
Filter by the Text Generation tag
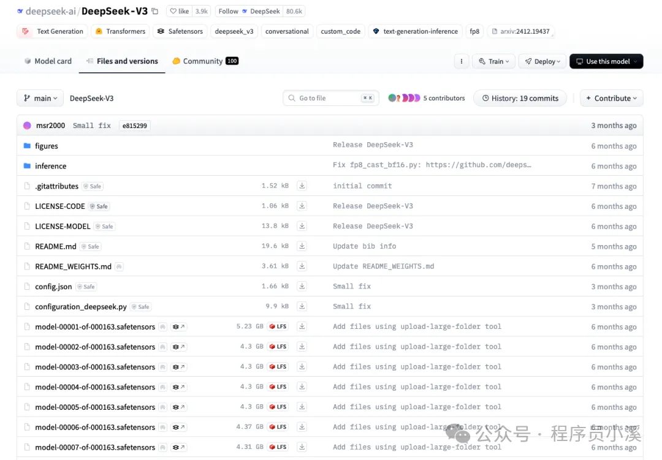52,31
